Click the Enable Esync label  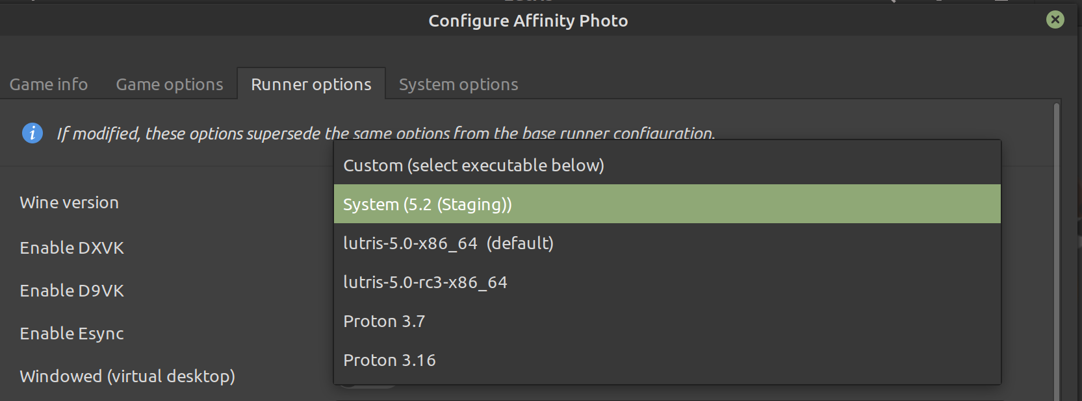tap(72, 334)
